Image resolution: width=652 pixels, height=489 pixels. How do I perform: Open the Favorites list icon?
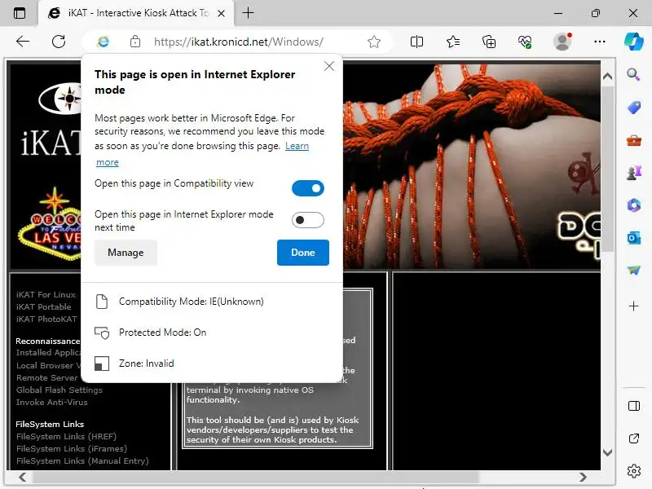click(x=453, y=42)
